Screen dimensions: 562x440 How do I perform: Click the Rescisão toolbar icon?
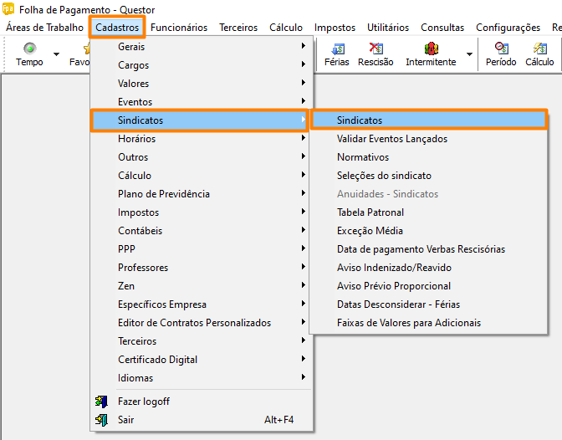[376, 49]
